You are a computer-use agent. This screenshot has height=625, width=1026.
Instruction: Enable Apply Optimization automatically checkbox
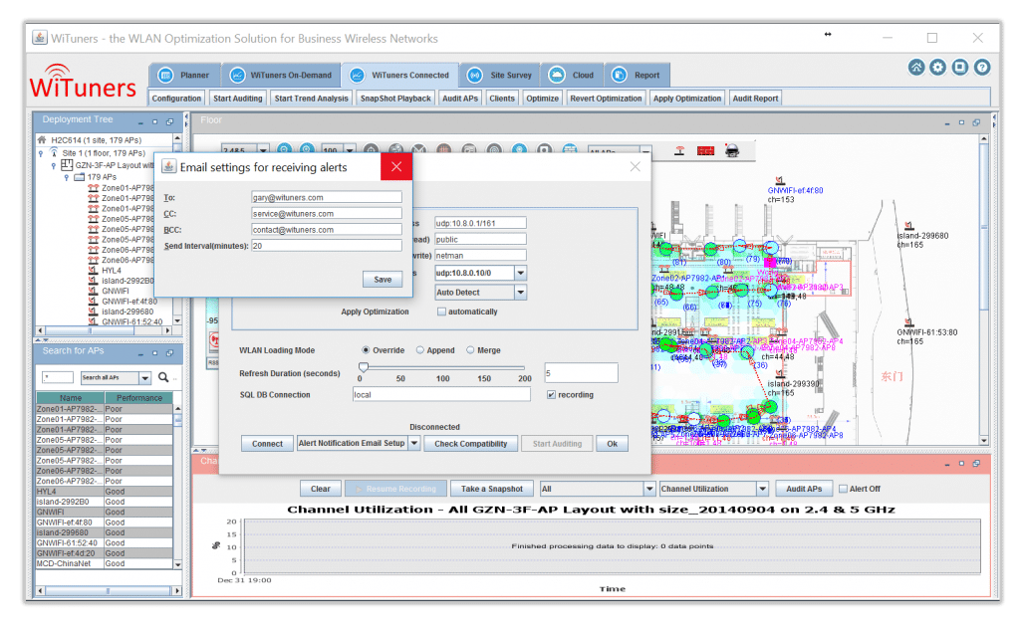pyautogui.click(x=441, y=312)
